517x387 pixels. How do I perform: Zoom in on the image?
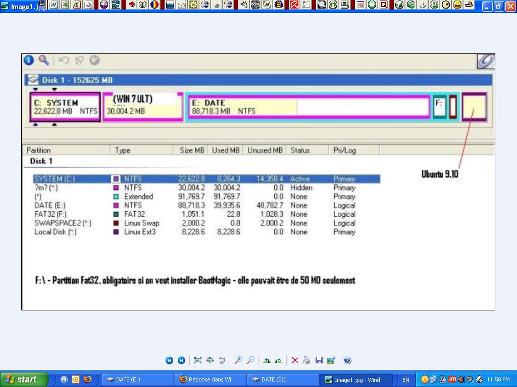pos(238,360)
